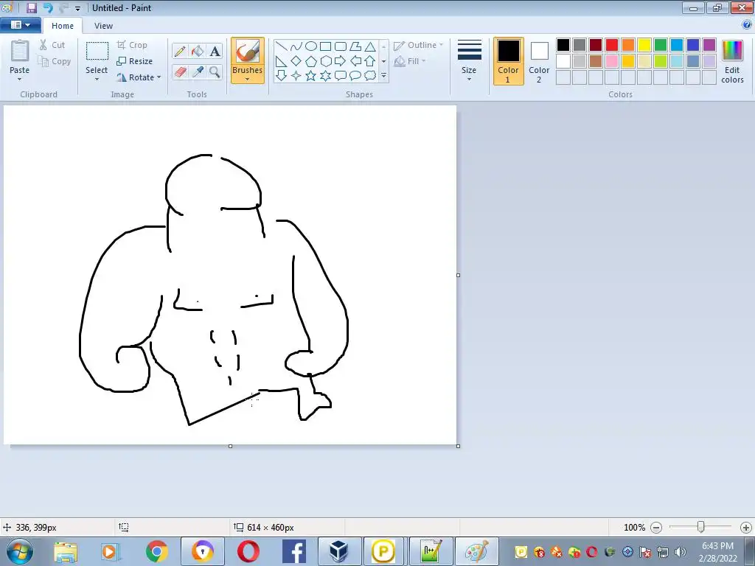Click the Undo arrow in title bar

click(x=47, y=7)
